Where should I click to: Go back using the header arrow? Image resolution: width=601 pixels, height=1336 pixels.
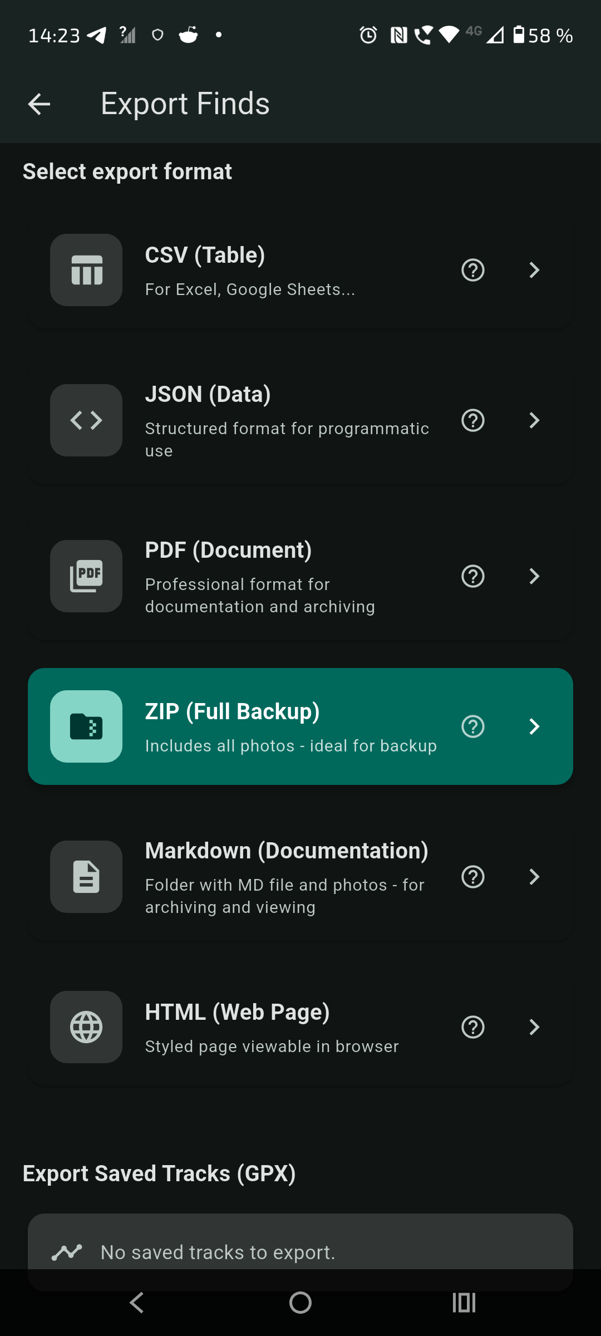pos(39,104)
